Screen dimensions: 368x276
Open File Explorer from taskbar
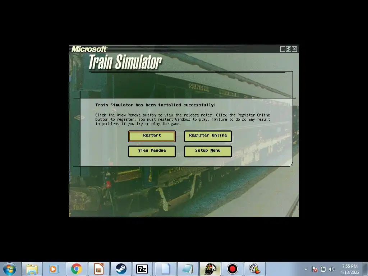tap(32, 269)
